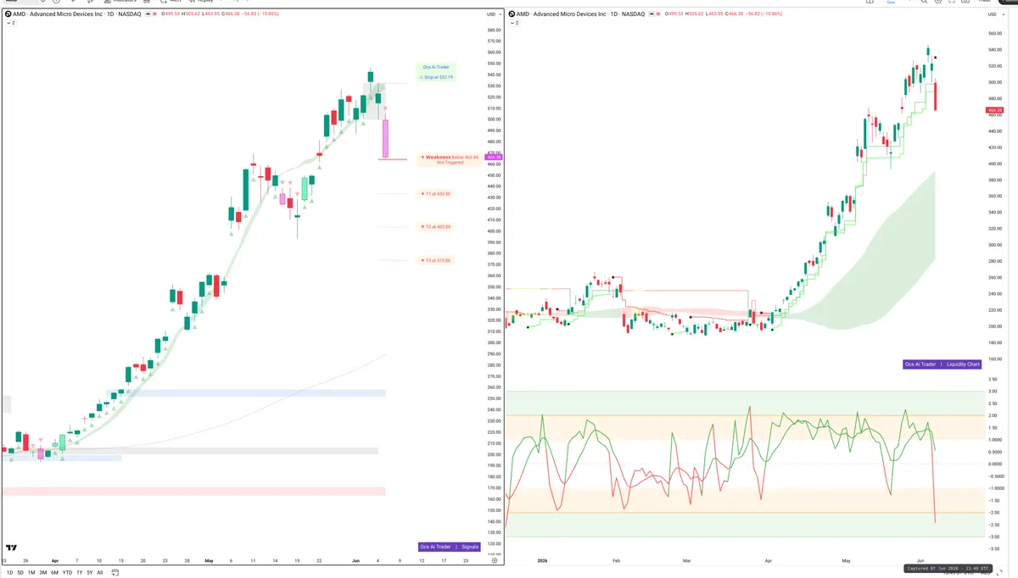Click left chart 466.38 current price tag
Viewport: 1018px width, 578px height.
coord(494,158)
